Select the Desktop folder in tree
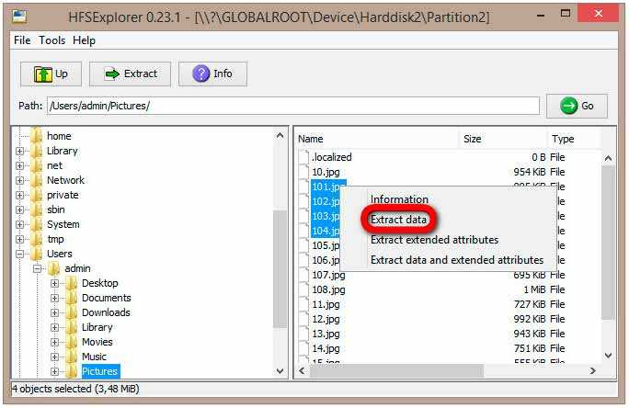The height and width of the screenshot is (408, 629). point(100,283)
